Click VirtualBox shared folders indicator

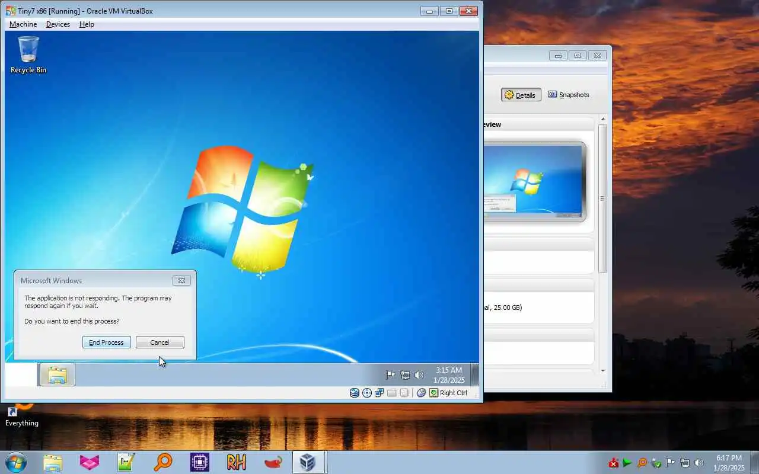(x=392, y=393)
